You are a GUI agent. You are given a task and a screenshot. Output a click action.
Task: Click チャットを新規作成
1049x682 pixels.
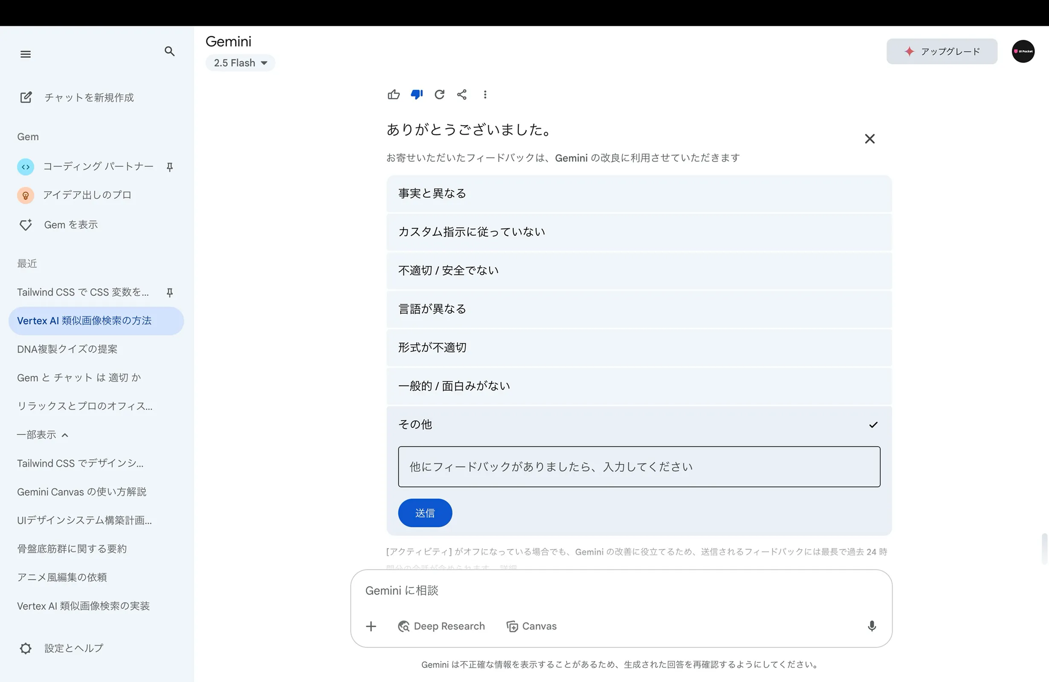89,97
